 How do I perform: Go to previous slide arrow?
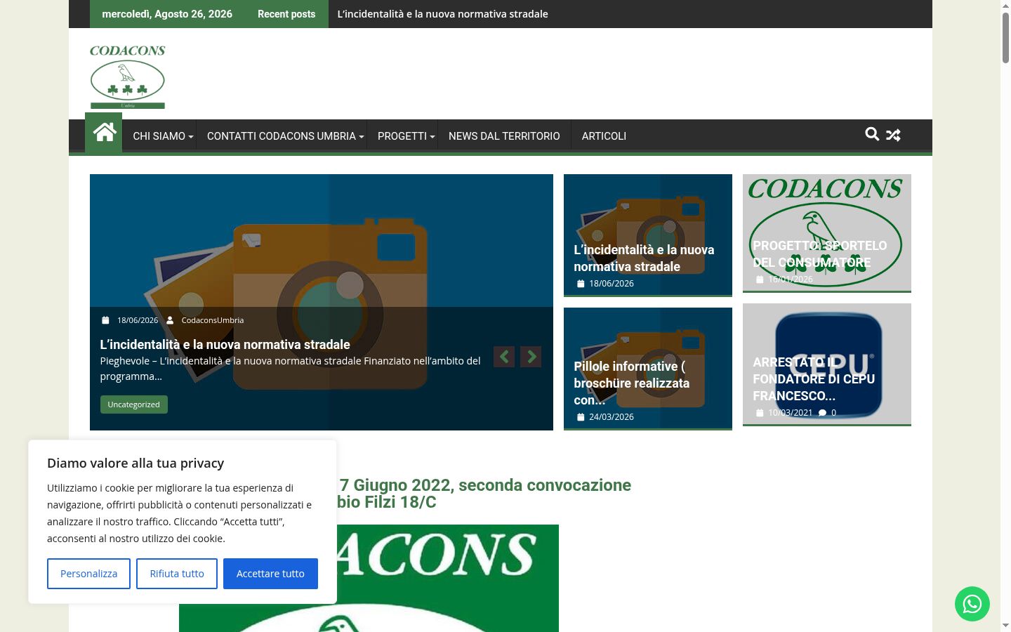tap(504, 357)
